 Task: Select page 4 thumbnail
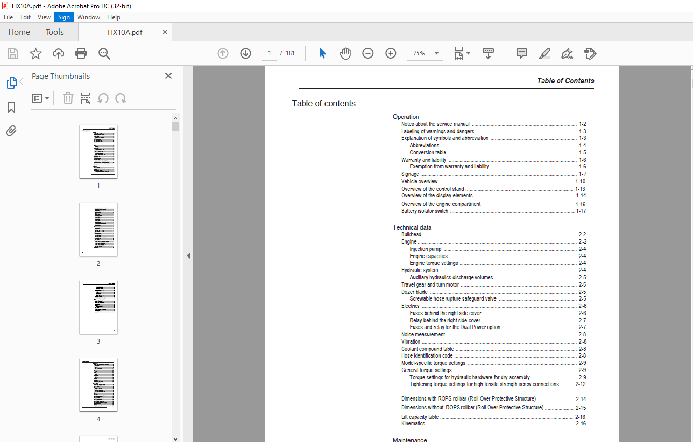(98, 384)
